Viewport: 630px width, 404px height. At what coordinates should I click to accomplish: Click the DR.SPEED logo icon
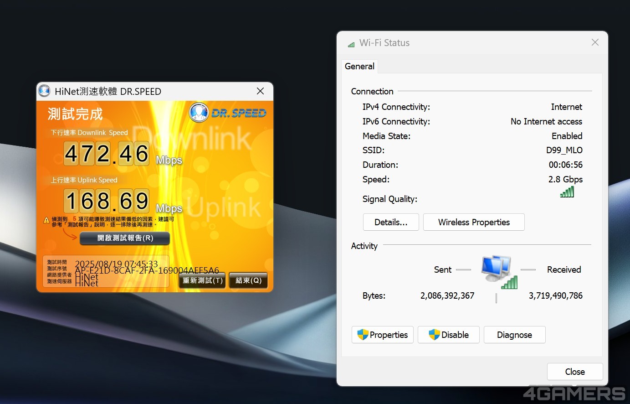pos(199,113)
